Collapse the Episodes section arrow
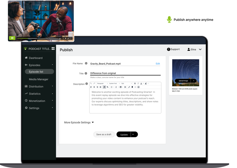Image resolution: width=237 pixels, height=168 pixels. point(52,65)
